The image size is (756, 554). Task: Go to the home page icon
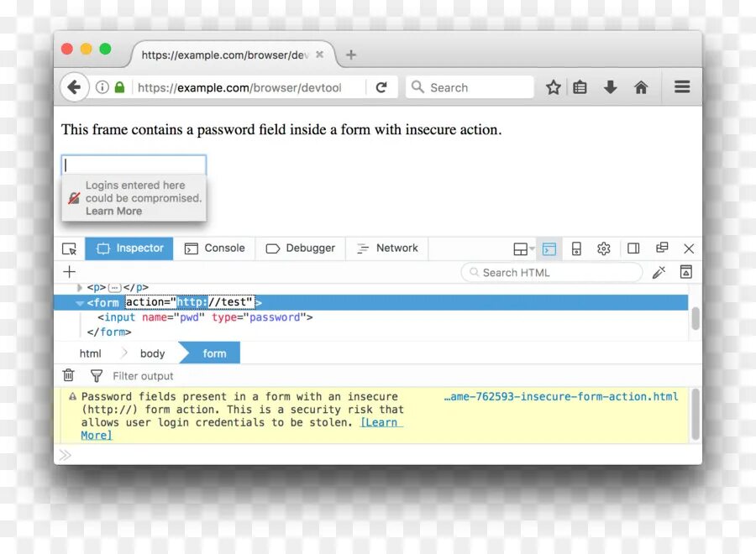pyautogui.click(x=641, y=87)
